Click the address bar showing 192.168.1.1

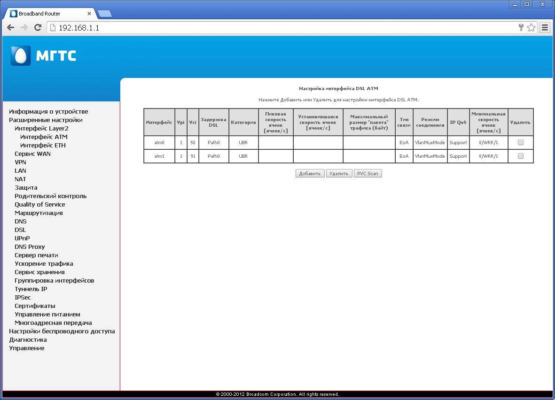[282, 28]
